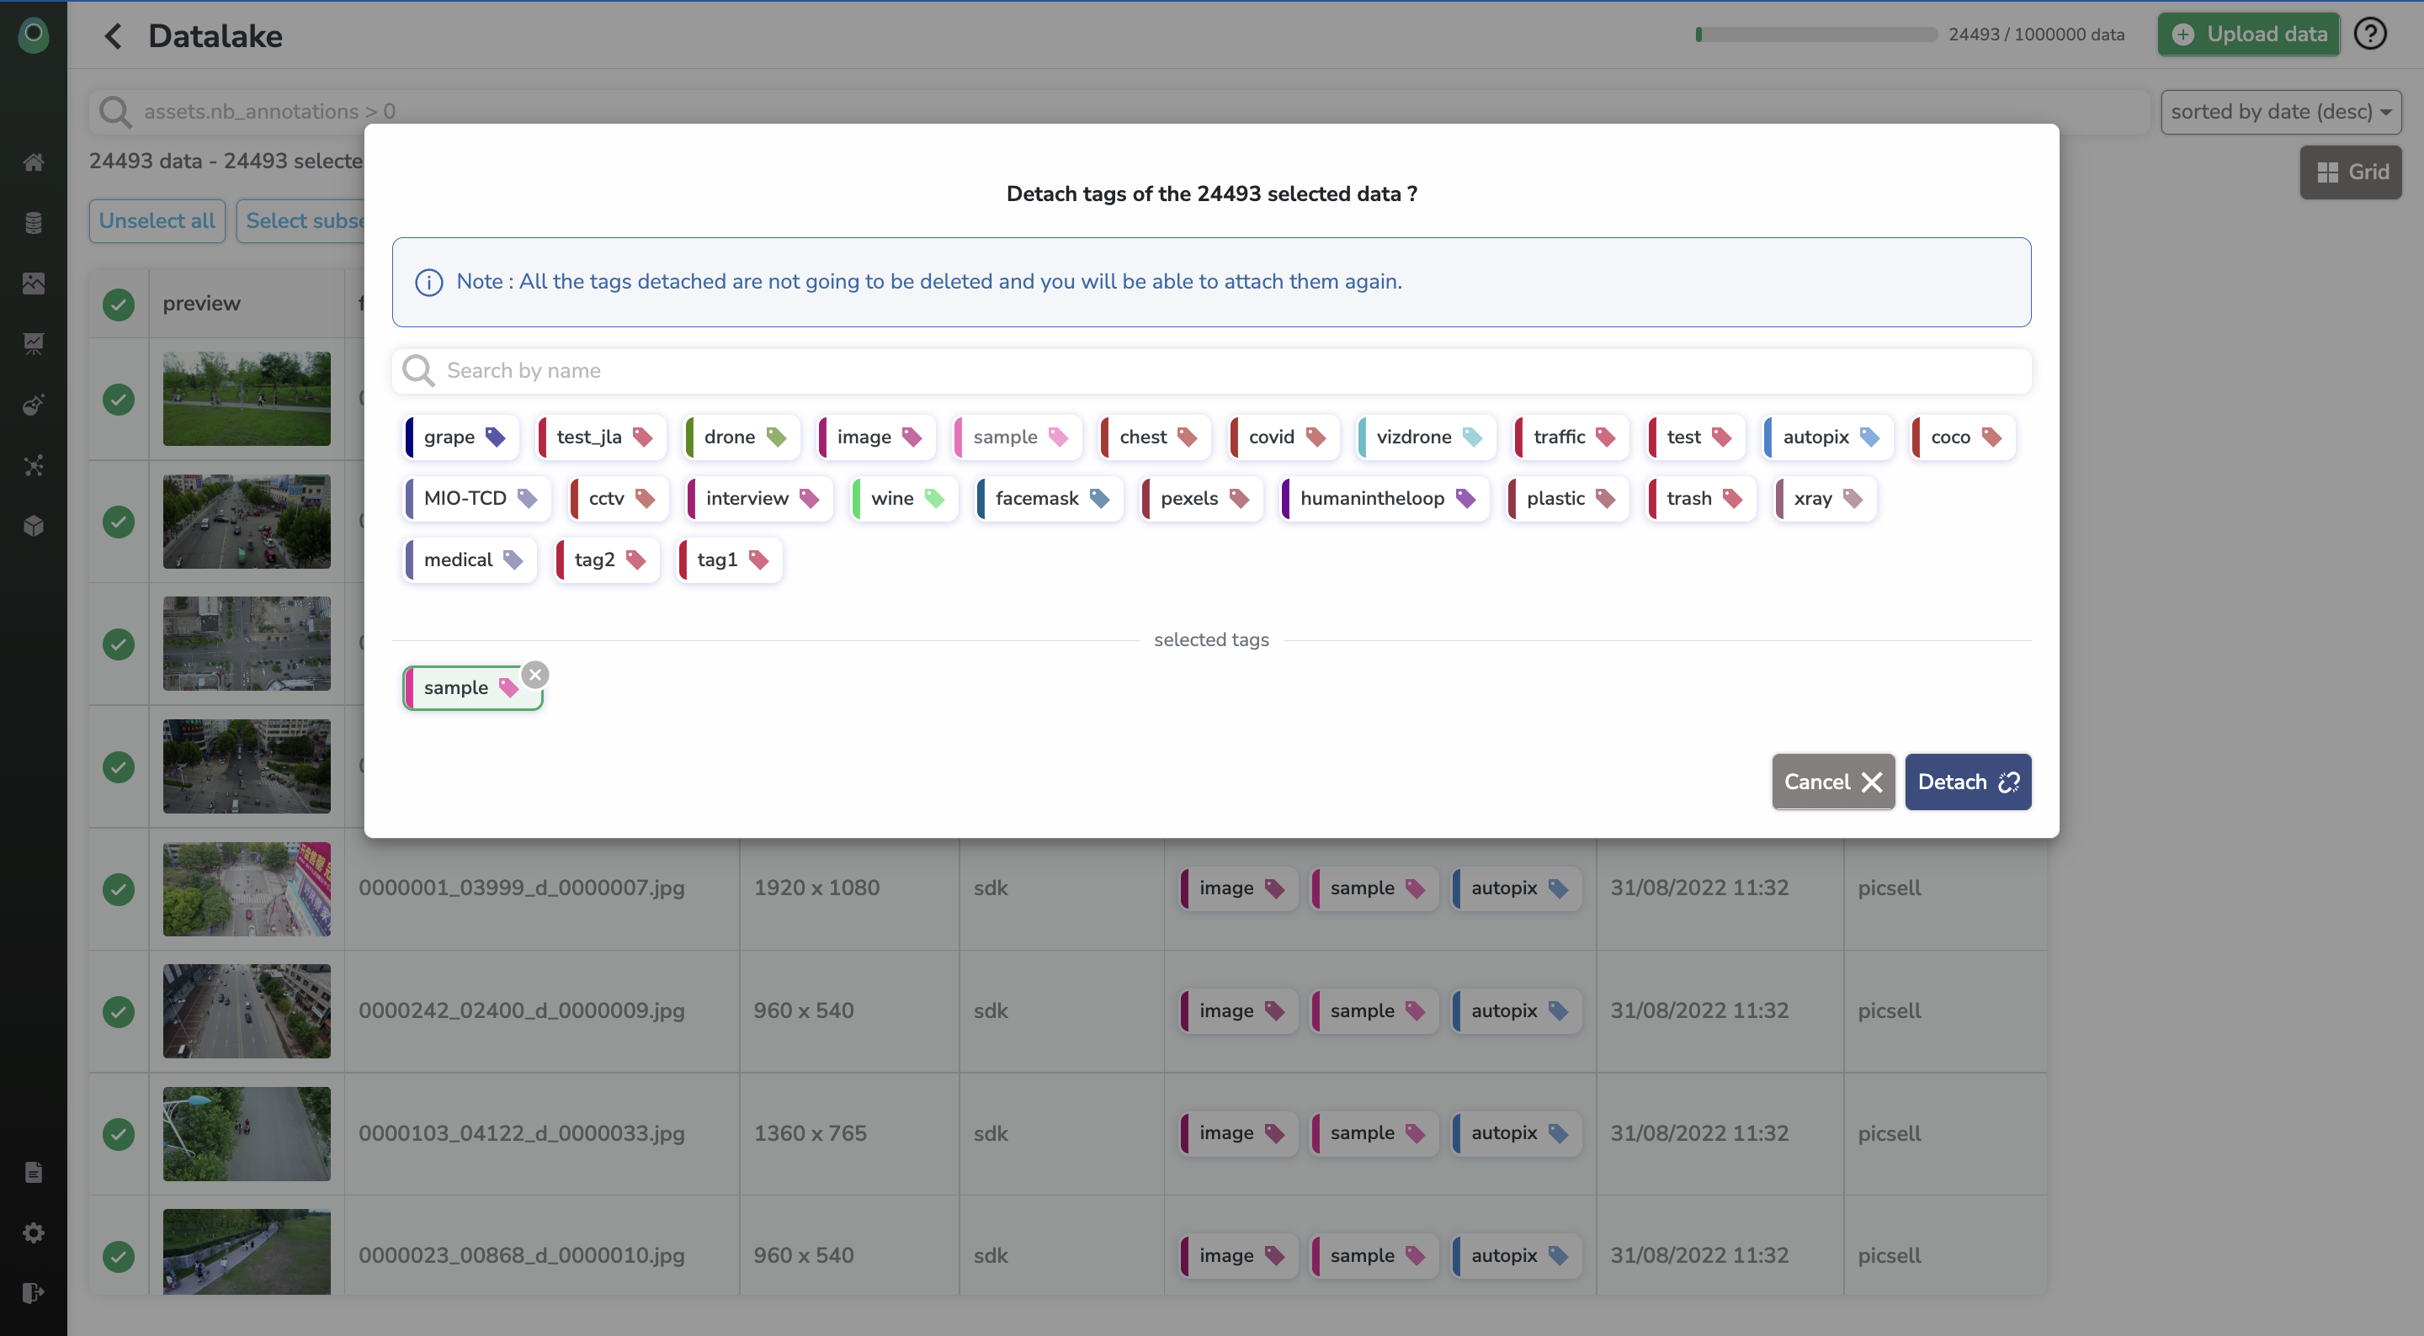The image size is (2424, 1336).
Task: Click the Upload data button
Action: [2248, 34]
